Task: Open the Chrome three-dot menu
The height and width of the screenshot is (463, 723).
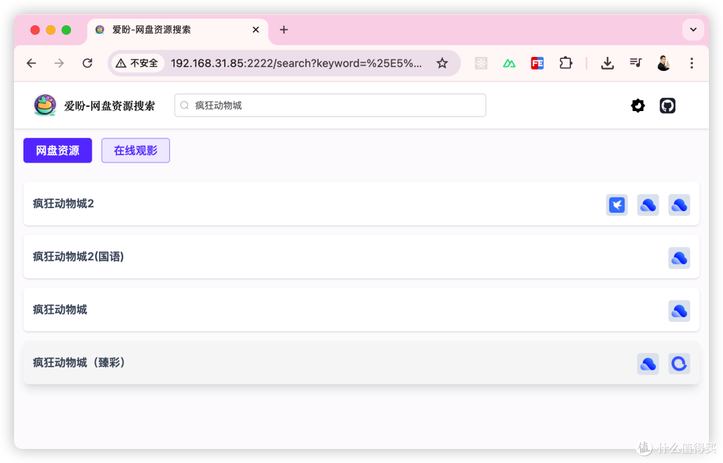Action: click(x=692, y=63)
